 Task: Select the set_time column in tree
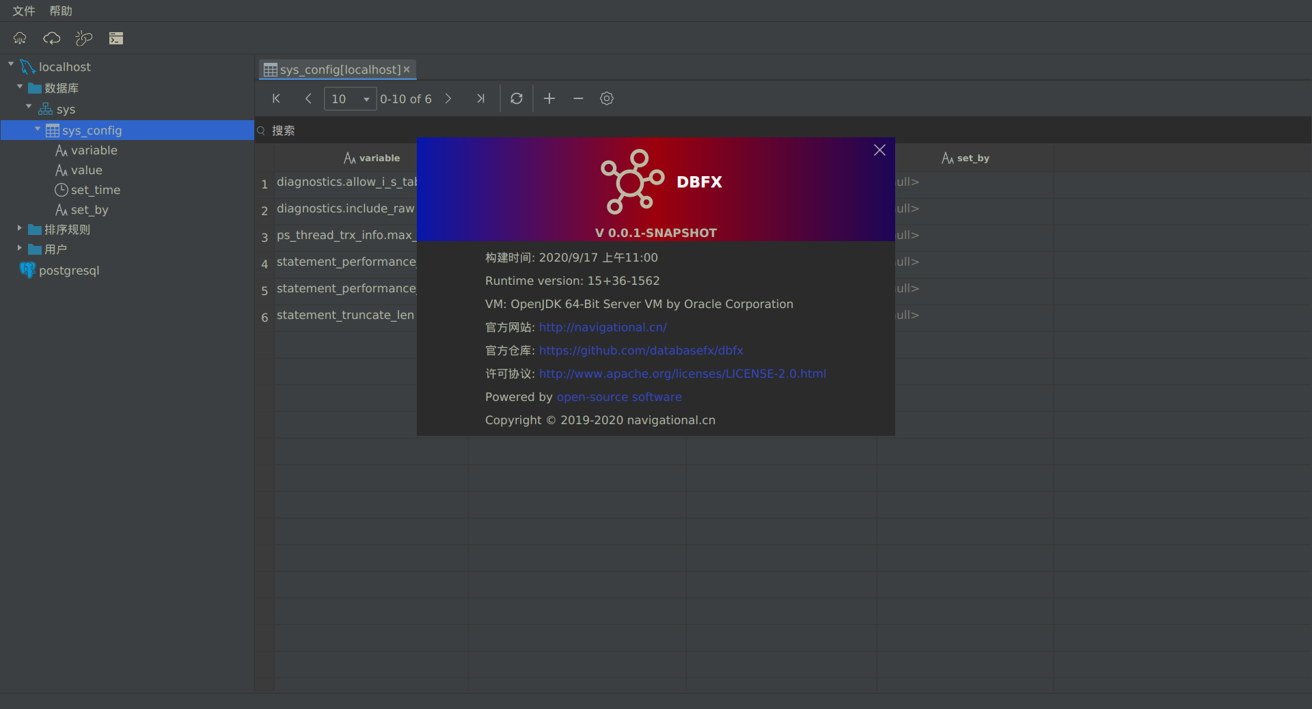96,190
